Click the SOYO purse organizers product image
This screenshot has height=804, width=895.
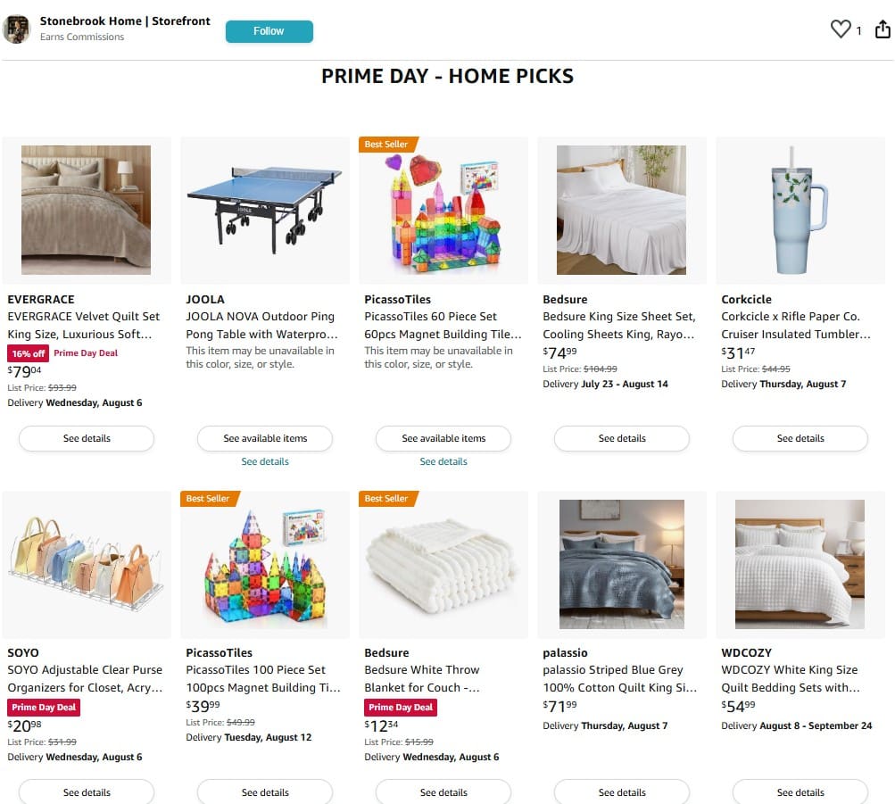point(87,564)
